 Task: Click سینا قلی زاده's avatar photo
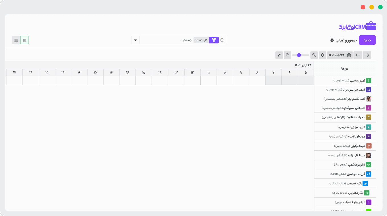[x=369, y=155]
